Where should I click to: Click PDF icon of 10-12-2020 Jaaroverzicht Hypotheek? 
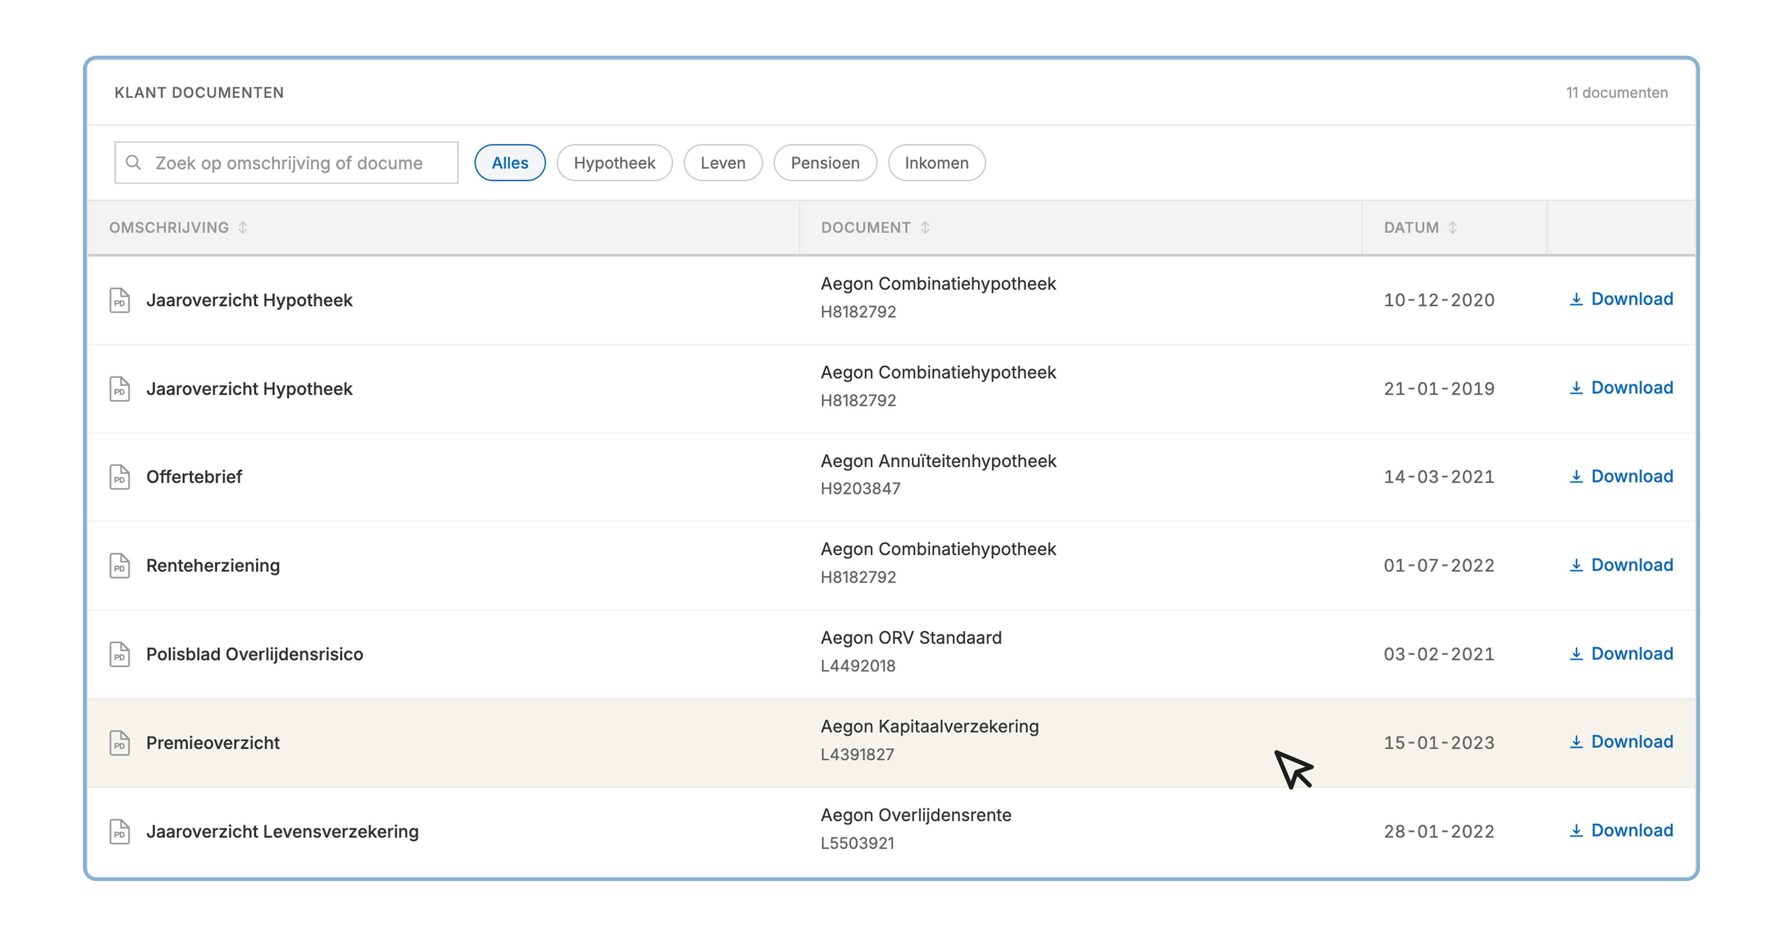(120, 300)
